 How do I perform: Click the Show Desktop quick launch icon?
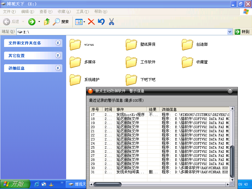[44, 184]
